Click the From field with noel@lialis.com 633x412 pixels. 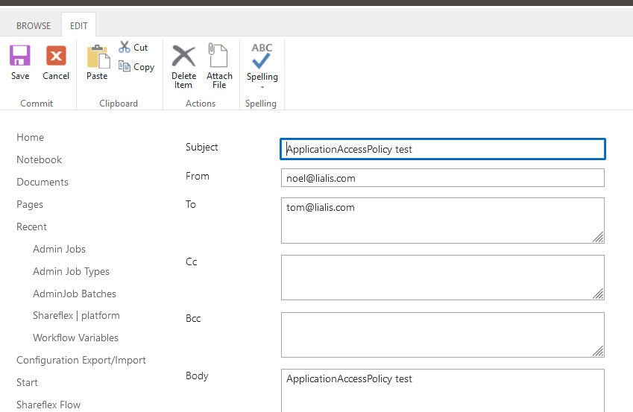point(443,178)
